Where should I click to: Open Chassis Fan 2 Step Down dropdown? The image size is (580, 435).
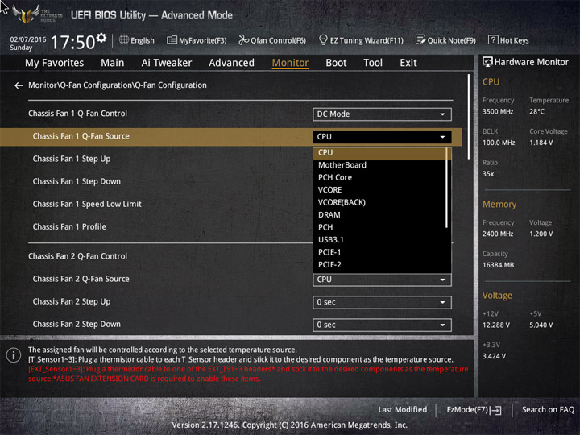point(382,325)
